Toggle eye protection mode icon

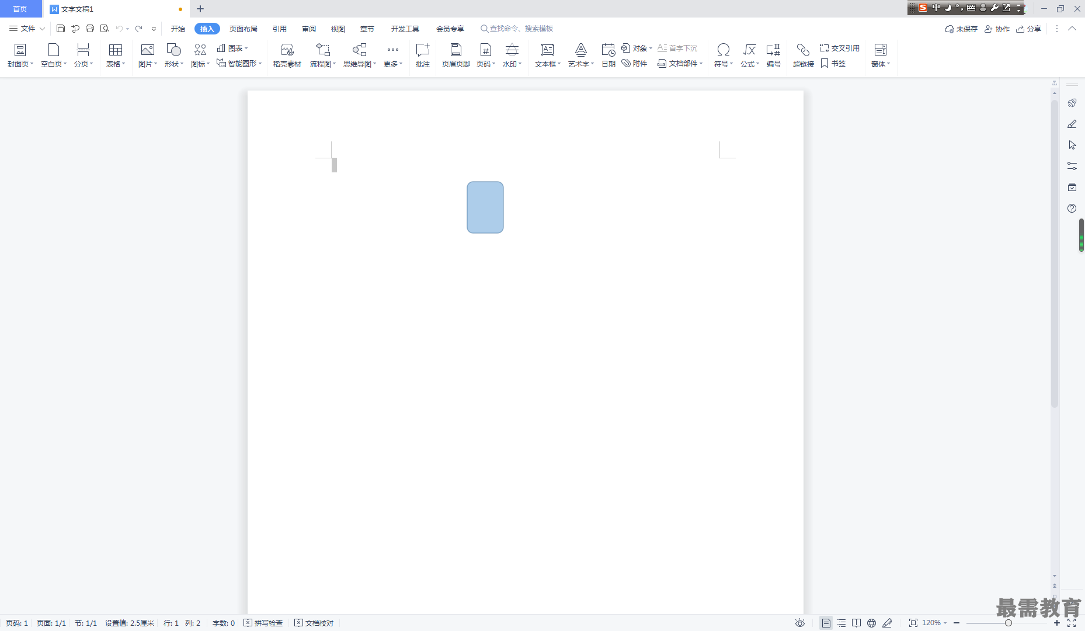(800, 623)
